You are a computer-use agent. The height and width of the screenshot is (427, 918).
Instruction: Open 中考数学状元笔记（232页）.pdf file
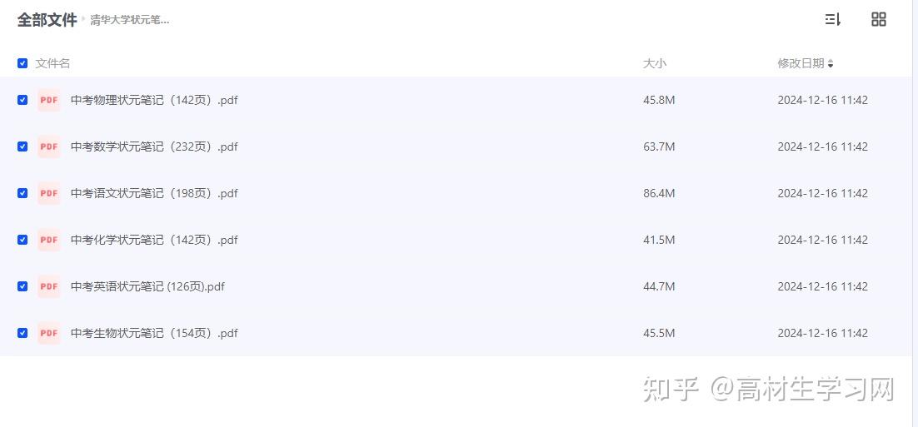tap(154, 146)
